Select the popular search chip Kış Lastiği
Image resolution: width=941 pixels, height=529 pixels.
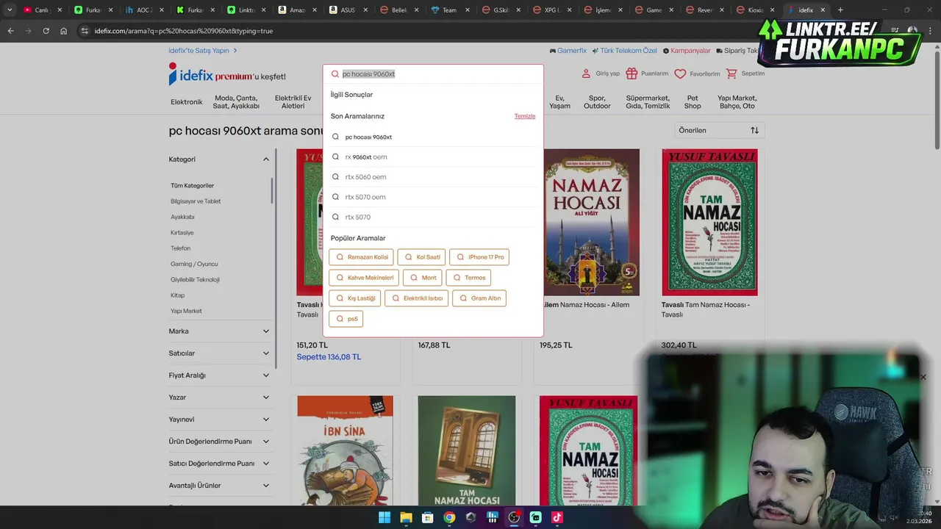(354, 298)
